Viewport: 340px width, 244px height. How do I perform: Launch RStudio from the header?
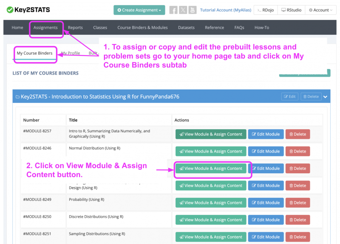[x=292, y=10]
